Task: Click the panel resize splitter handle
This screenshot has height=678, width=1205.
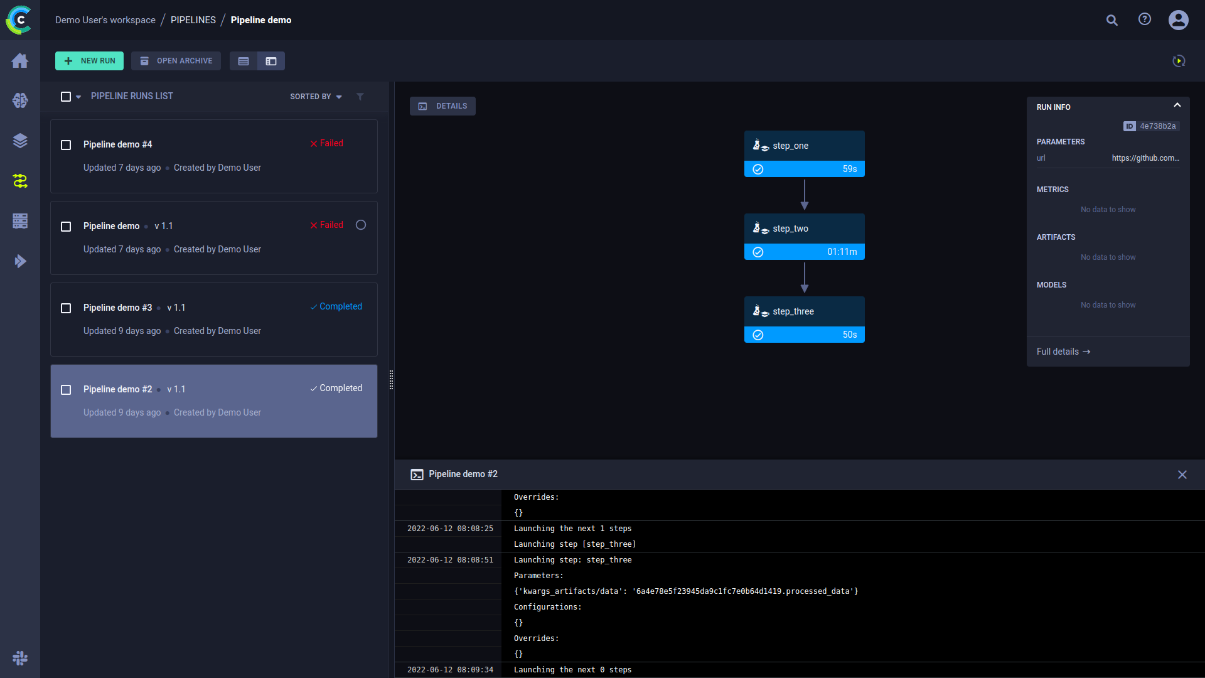Action: [391, 380]
